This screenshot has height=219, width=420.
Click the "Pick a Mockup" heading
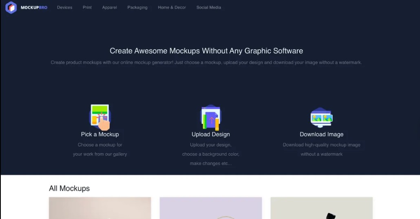click(100, 134)
